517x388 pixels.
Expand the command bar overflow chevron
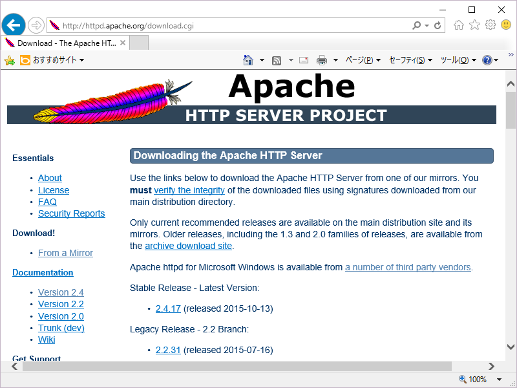pyautogui.click(x=511, y=54)
